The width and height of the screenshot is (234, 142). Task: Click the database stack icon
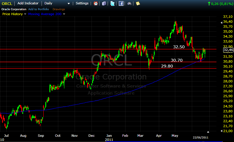(x=104, y=3)
